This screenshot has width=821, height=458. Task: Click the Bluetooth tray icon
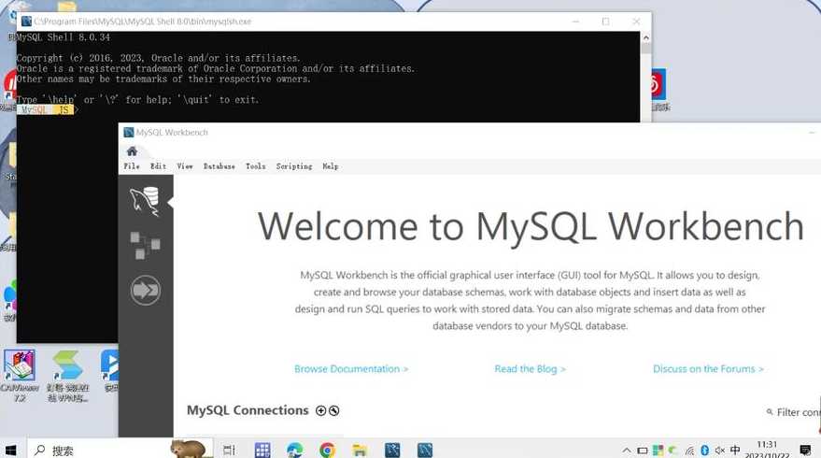coord(705,451)
